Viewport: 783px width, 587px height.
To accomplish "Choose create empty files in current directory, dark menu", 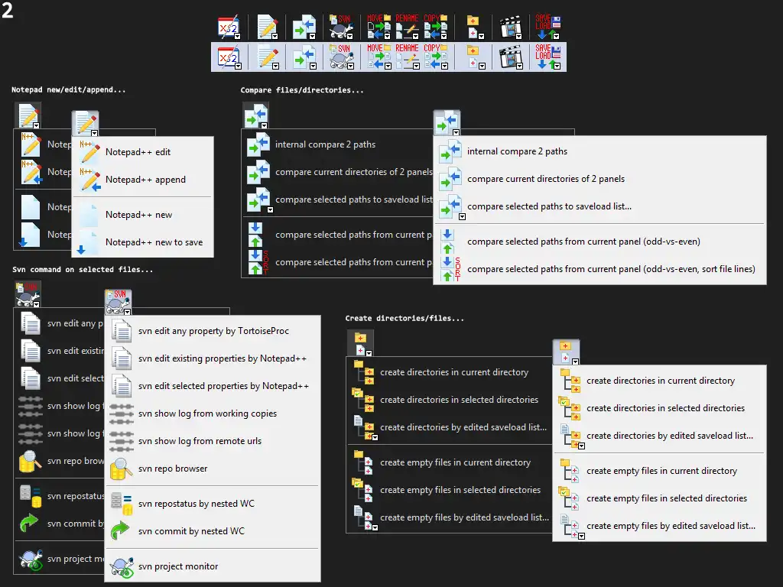I will (450, 462).
